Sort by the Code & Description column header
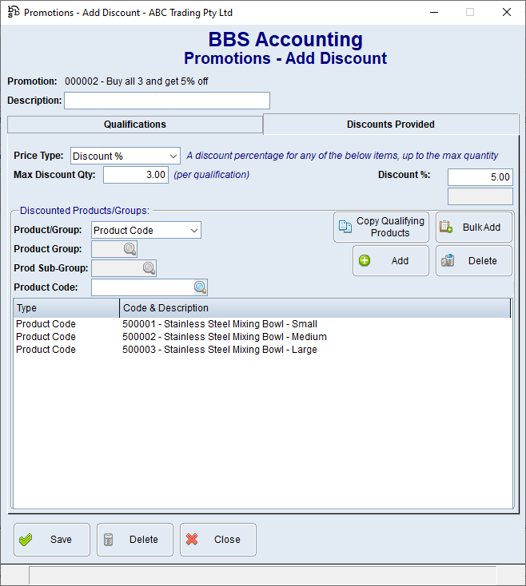 (x=314, y=308)
